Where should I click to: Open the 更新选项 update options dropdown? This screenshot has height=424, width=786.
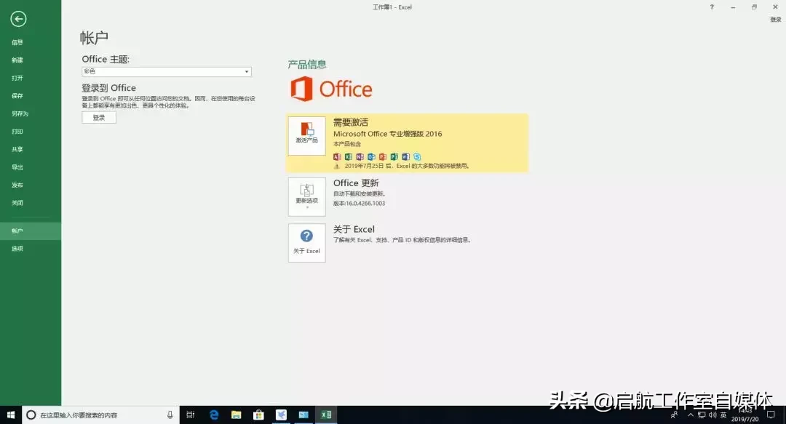306,196
